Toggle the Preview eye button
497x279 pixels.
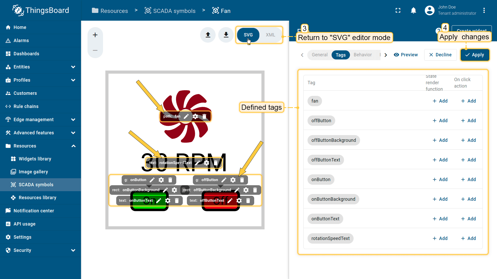pos(406,55)
